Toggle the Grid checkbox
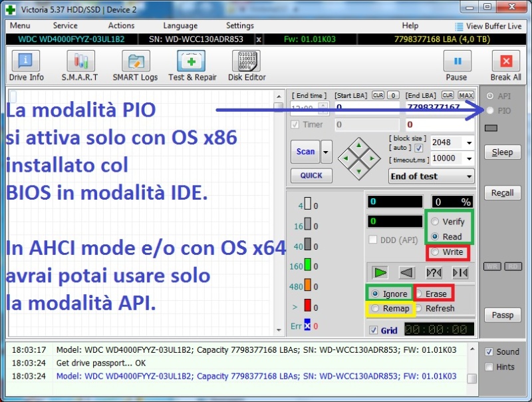The width and height of the screenshot is (532, 402). pyautogui.click(x=374, y=330)
